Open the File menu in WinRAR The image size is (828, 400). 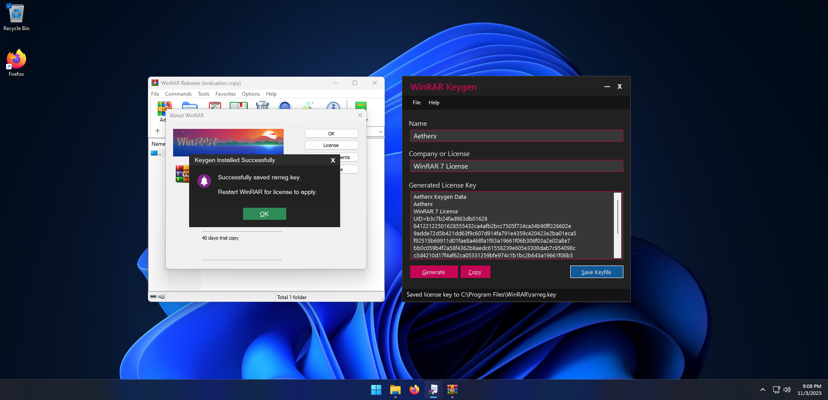click(155, 94)
